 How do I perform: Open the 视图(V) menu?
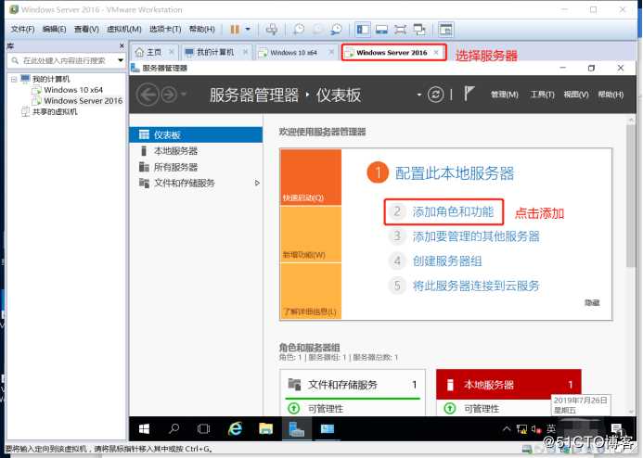576,95
